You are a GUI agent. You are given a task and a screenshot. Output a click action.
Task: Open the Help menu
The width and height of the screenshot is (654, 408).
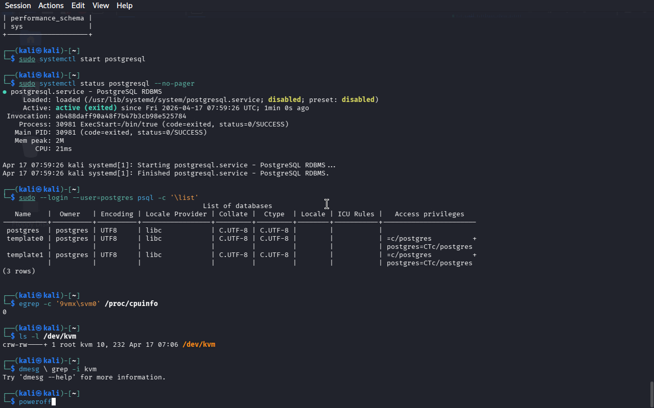coord(124,6)
